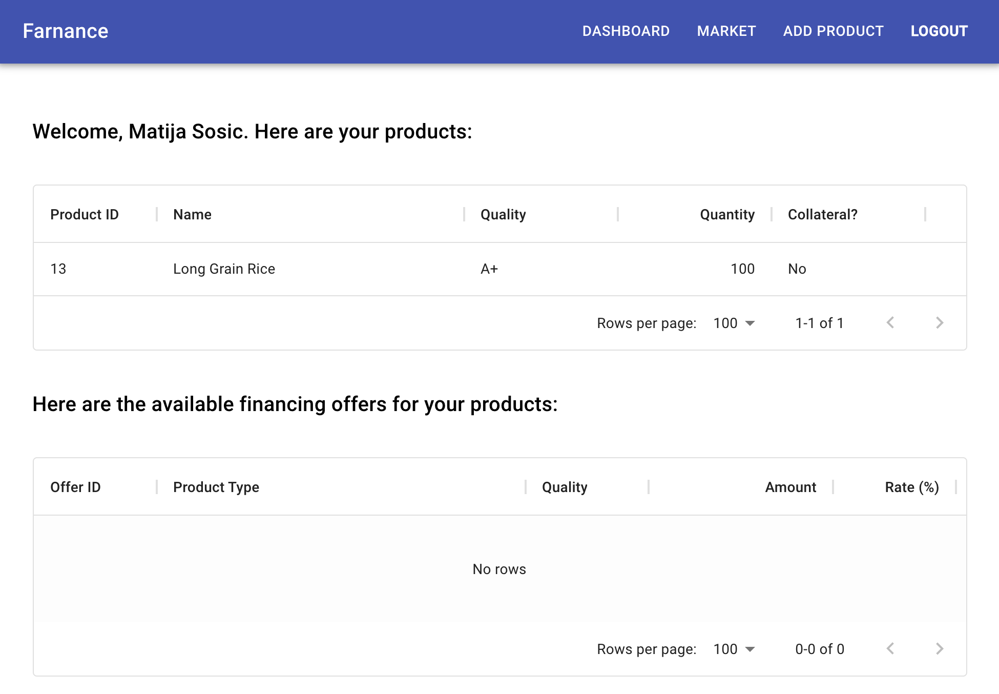Sort products by Quantity column header

[x=727, y=214]
